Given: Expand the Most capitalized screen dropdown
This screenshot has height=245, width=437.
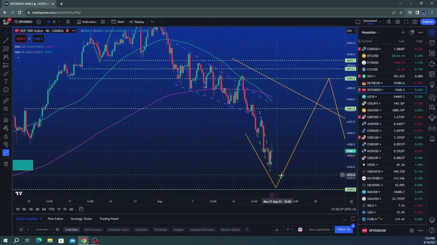Looking at the screenshot, I should point(321,230).
